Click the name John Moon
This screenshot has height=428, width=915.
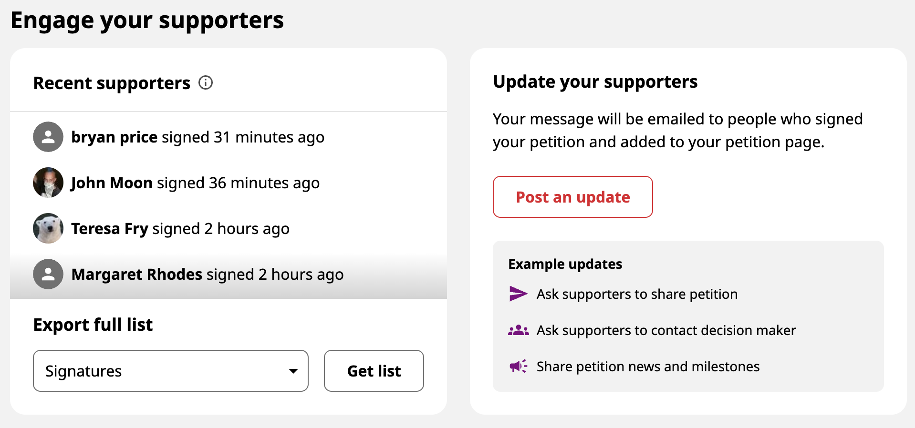tap(112, 183)
